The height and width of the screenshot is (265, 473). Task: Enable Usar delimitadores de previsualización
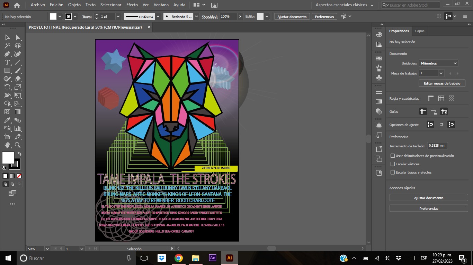pos(393,156)
